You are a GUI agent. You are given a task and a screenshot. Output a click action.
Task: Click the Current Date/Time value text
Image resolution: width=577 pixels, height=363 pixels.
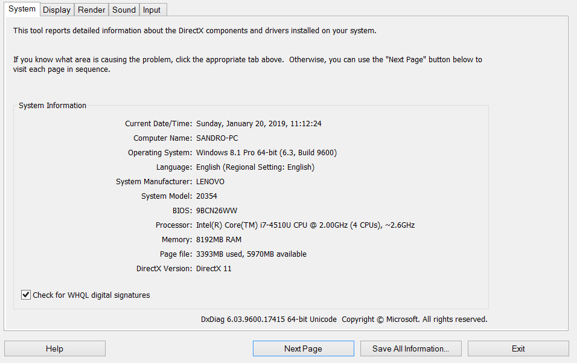pos(259,124)
